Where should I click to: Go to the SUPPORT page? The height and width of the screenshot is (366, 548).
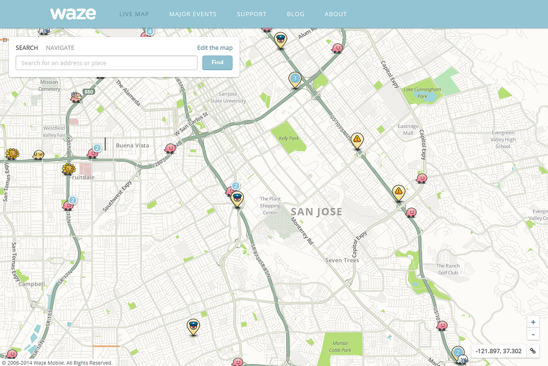pos(252,14)
